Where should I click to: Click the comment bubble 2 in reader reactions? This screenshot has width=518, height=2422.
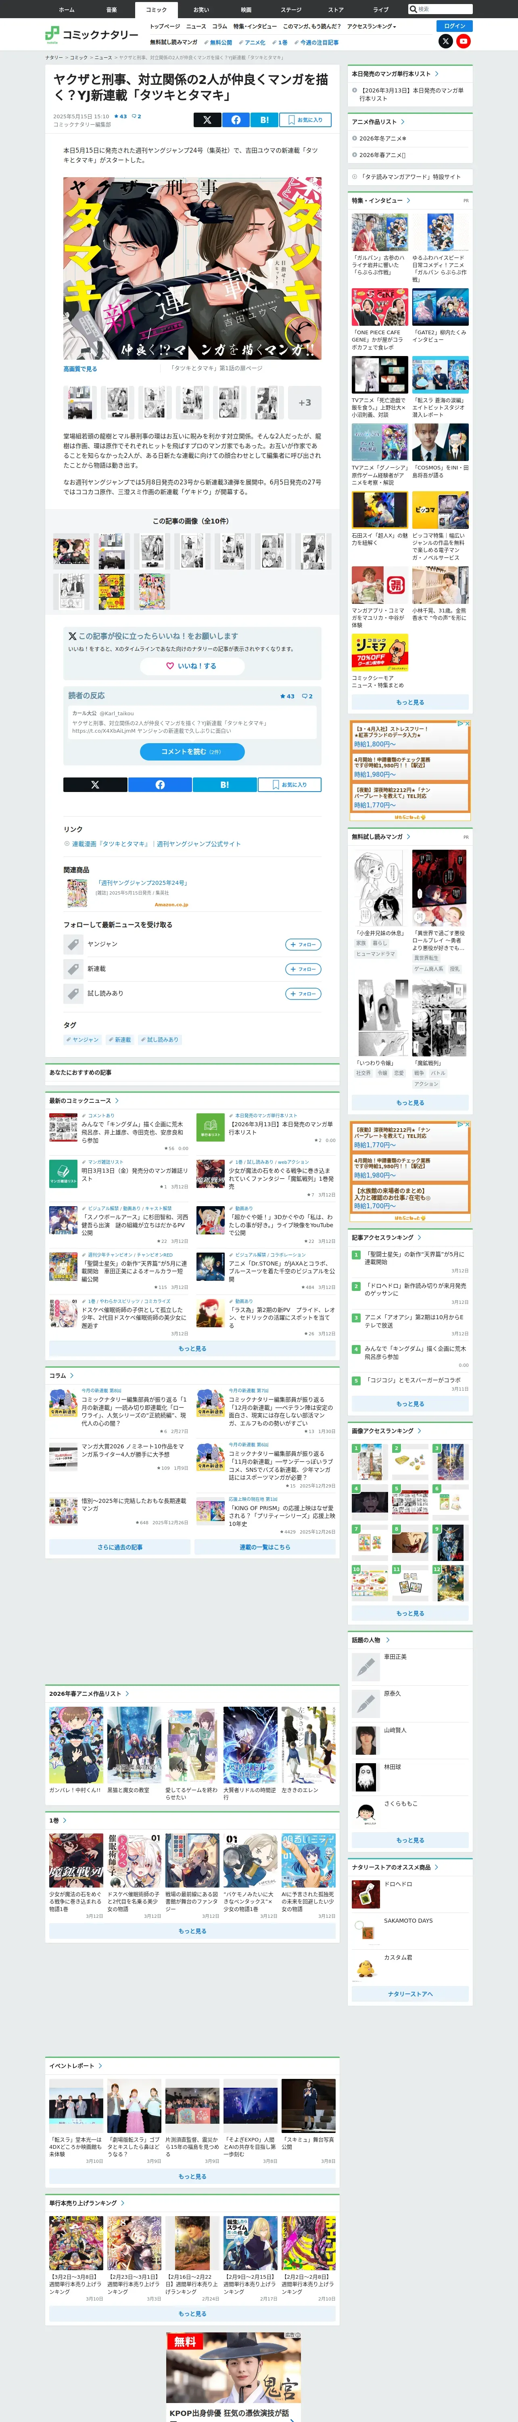(307, 697)
